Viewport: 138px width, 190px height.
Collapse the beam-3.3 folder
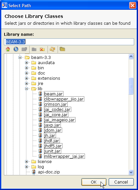pyautogui.click(x=20, y=58)
